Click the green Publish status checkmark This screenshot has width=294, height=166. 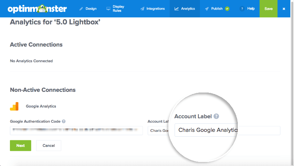(227, 8)
